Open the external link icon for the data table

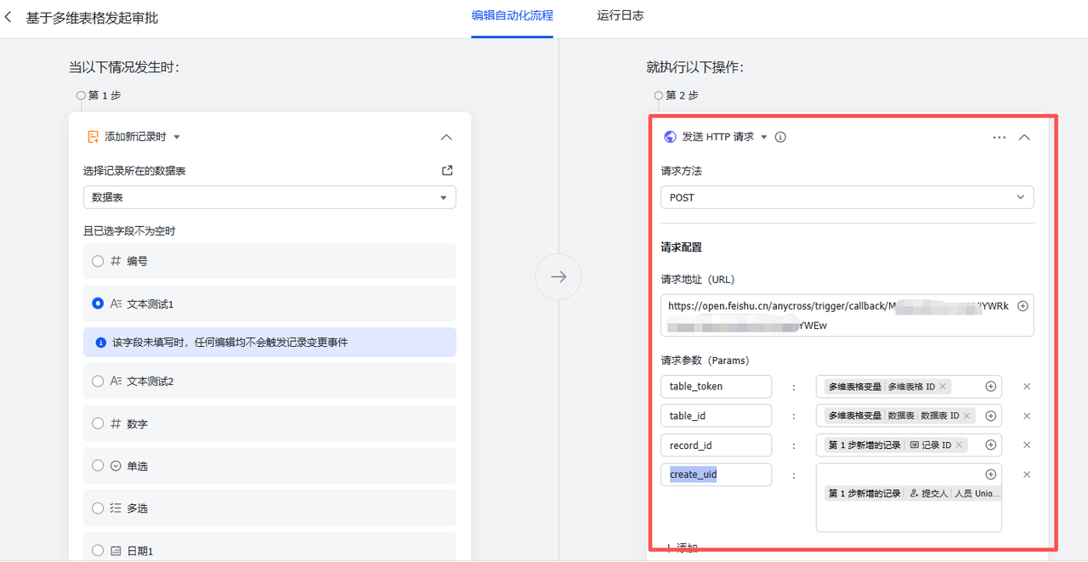(x=447, y=170)
